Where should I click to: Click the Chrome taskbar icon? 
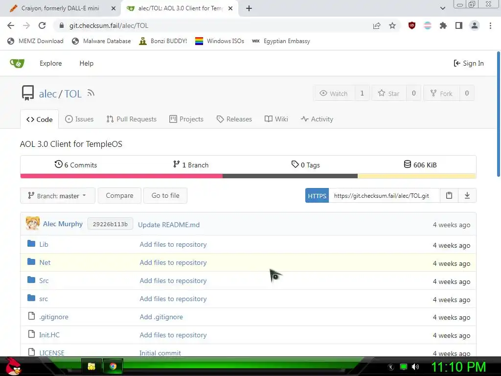(113, 366)
